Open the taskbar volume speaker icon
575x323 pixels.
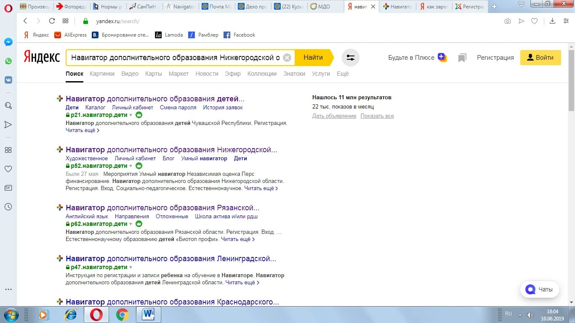530,315
